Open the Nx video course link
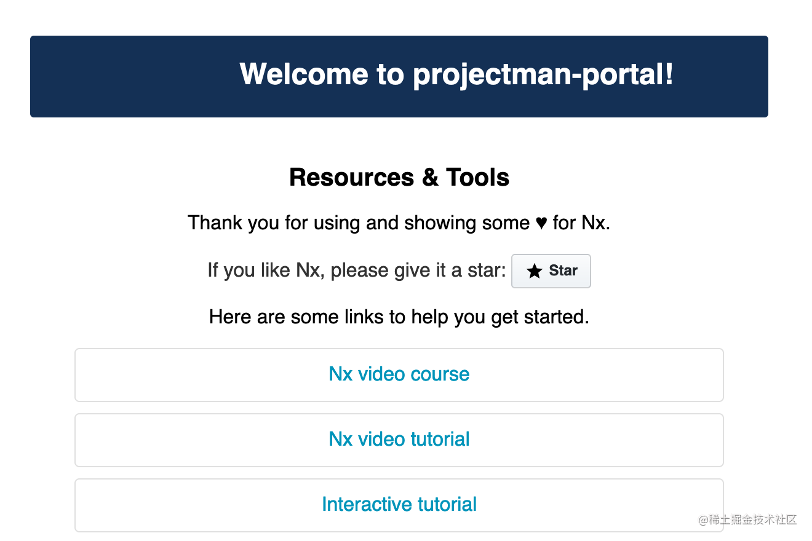The image size is (812, 541). [x=399, y=374]
